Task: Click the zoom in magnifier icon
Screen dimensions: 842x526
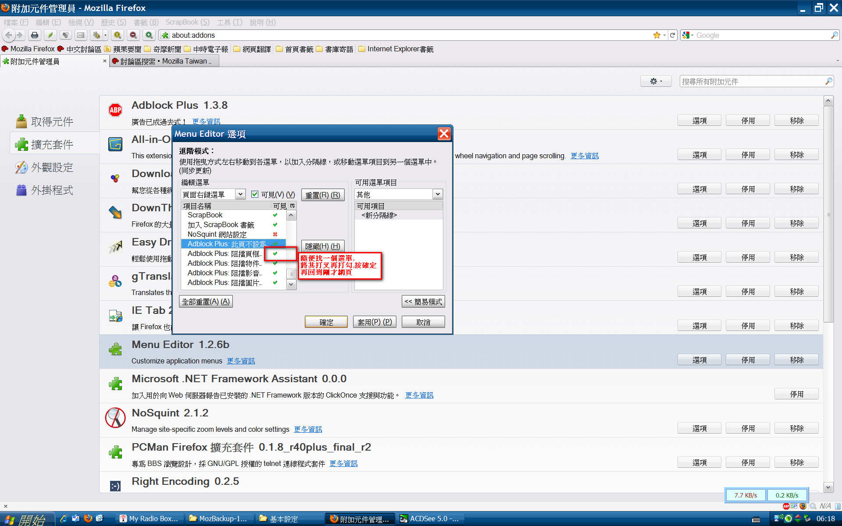Action: point(149,35)
